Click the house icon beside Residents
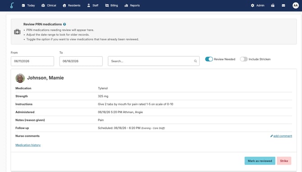 (64, 5)
